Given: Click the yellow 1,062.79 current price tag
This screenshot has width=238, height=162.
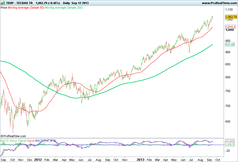Looking at the screenshot, I should [x=231, y=17].
